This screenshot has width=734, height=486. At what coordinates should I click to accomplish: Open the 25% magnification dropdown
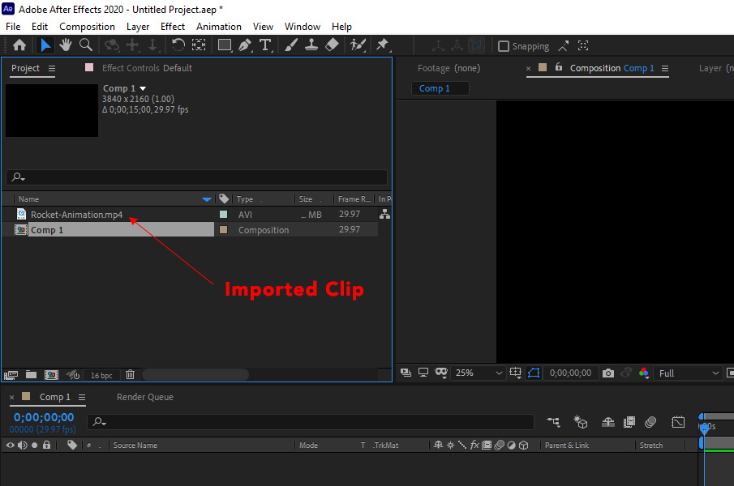tap(479, 373)
